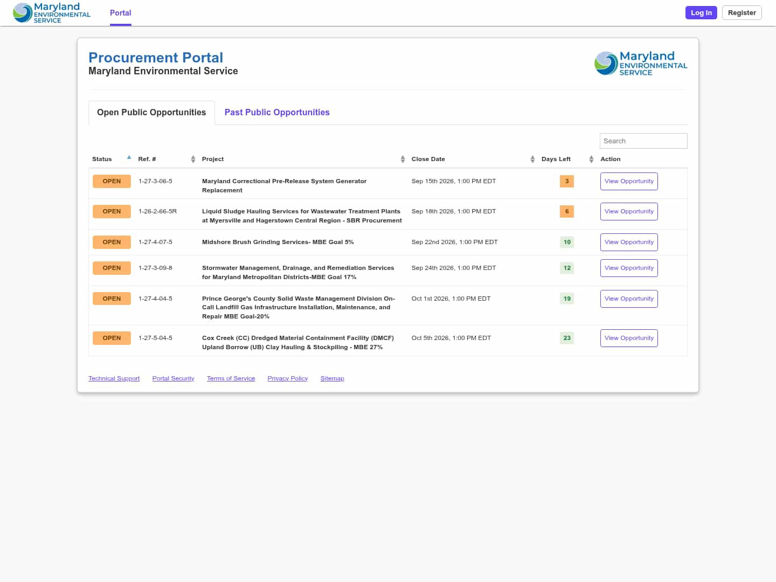
Task: Click the OPEN badge for ref 1-27-3-06-5
Action: coord(112,182)
